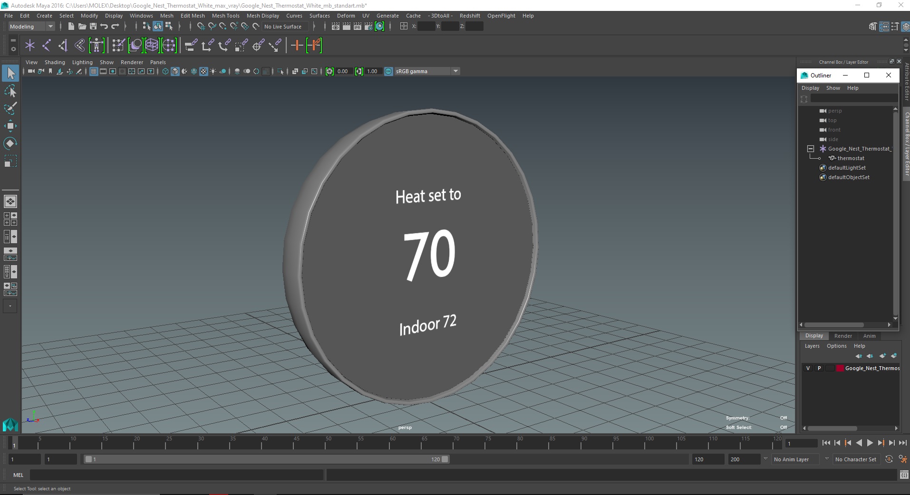Toggle textured display in viewport
The width and height of the screenshot is (910, 495).
click(x=203, y=71)
